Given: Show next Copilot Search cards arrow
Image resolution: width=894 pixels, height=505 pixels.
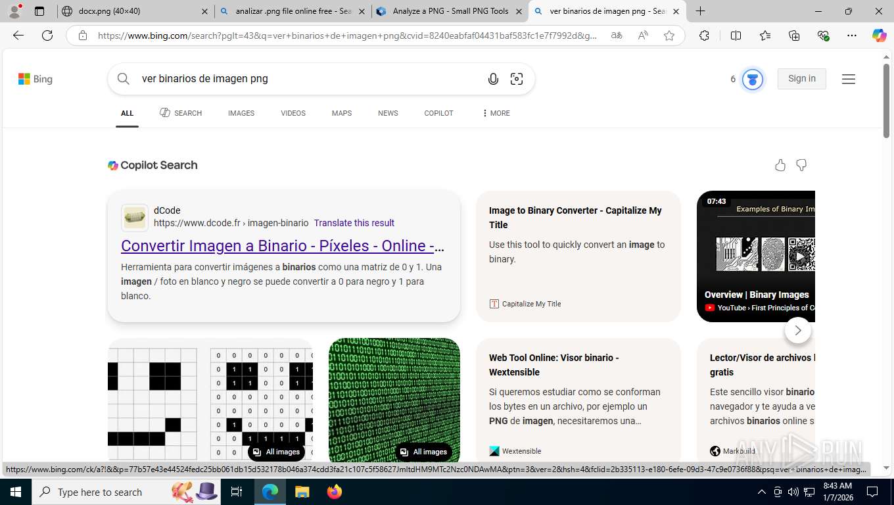Looking at the screenshot, I should [798, 330].
